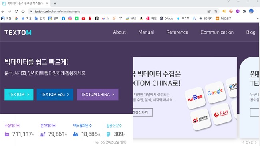The image size is (260, 146).
Task: Open the BG제거 bookmark
Action: tap(206, 18)
